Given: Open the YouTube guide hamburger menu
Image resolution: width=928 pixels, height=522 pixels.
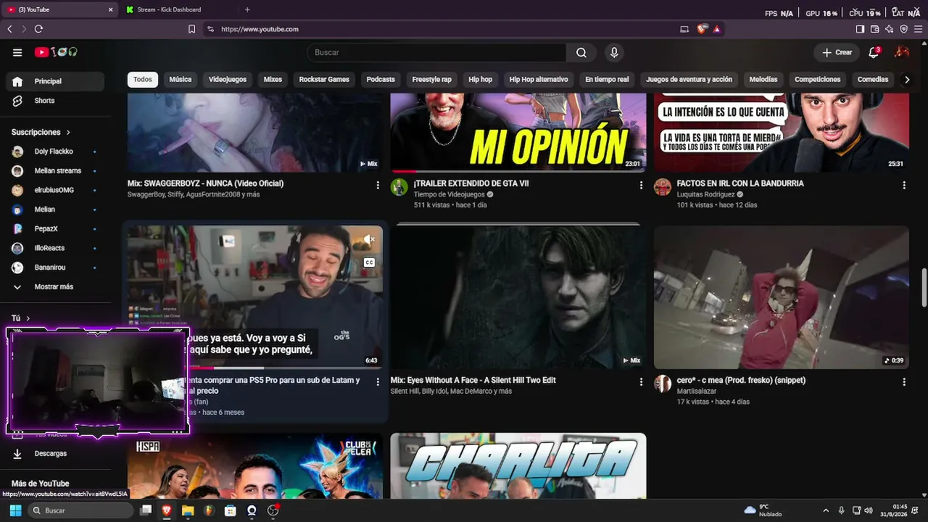Looking at the screenshot, I should point(17,52).
